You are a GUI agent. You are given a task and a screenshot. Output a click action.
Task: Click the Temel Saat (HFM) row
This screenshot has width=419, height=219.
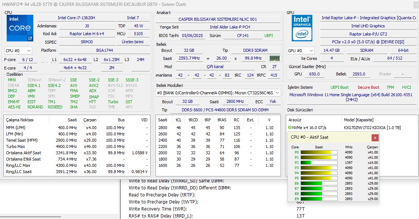[77, 140]
